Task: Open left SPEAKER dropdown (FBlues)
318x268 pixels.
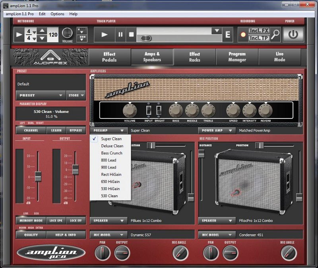Action: coord(109,221)
